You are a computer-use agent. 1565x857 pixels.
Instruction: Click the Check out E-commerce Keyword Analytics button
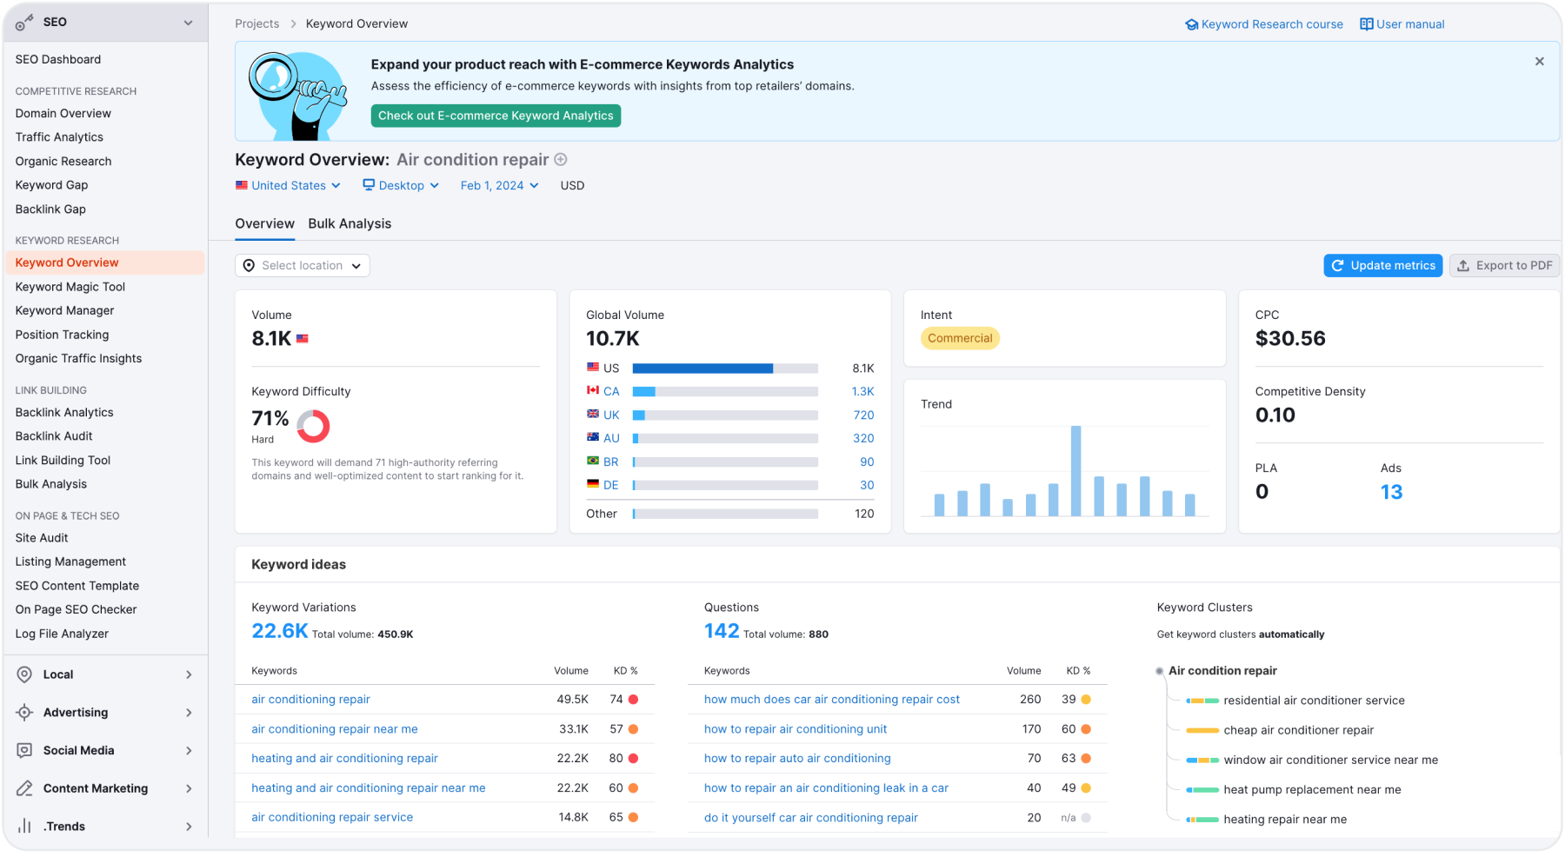click(x=495, y=115)
